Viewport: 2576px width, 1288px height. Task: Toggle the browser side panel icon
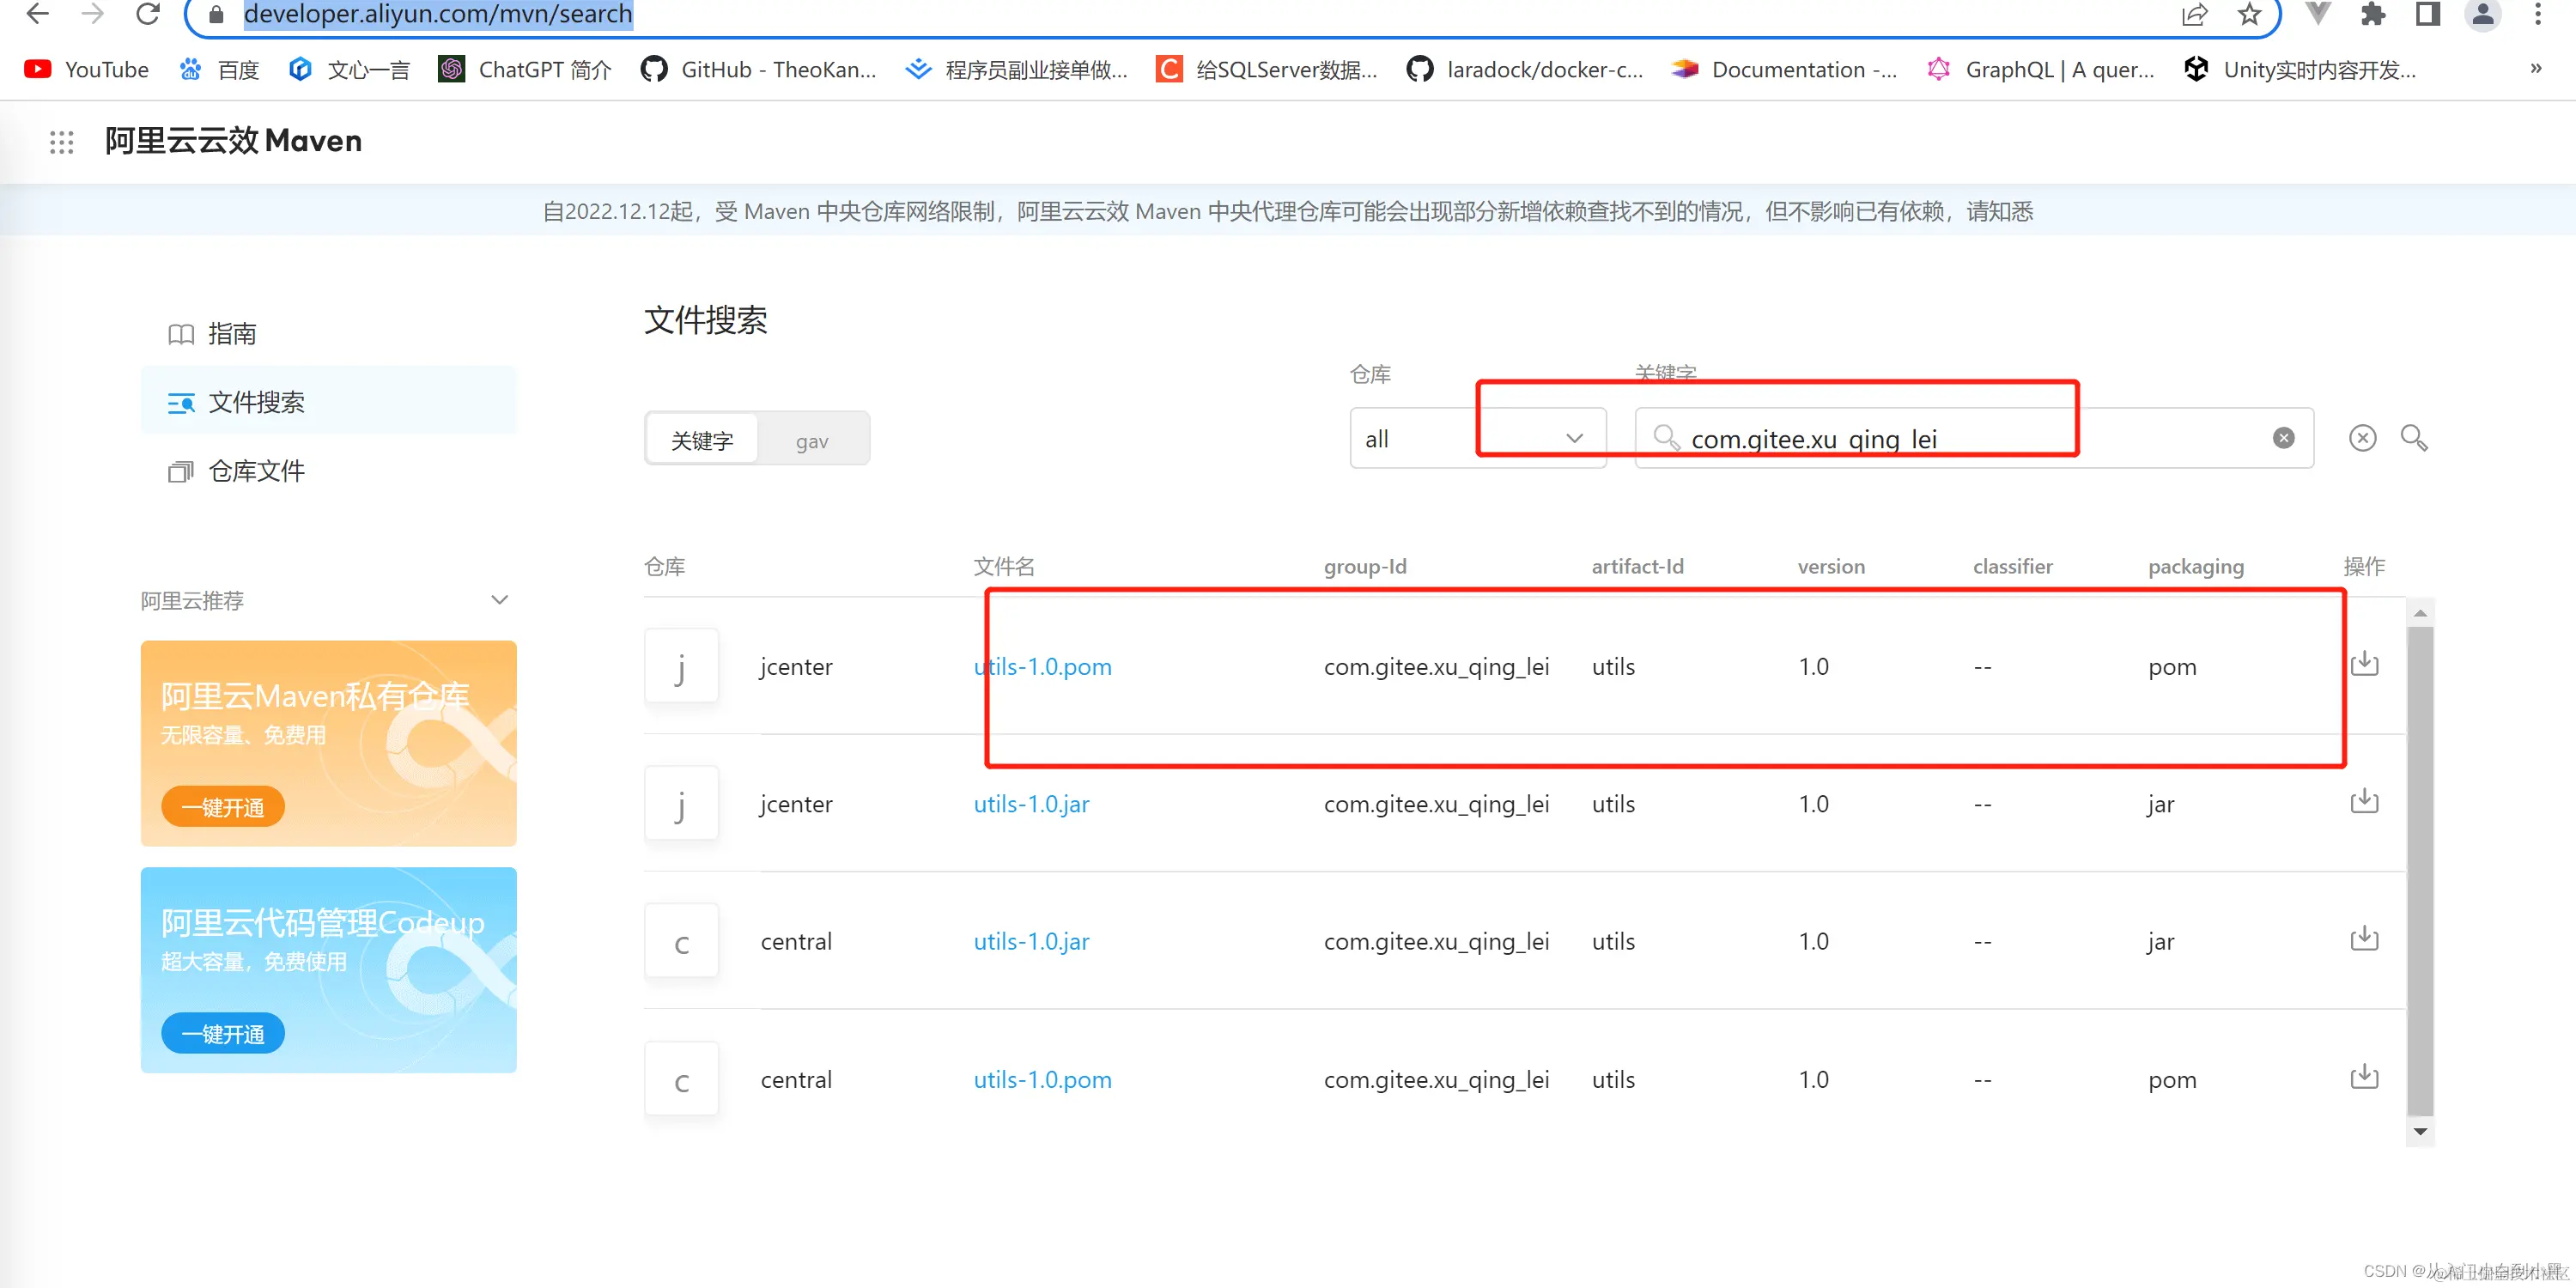(2427, 14)
